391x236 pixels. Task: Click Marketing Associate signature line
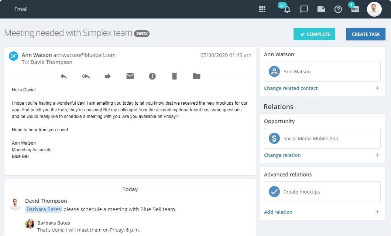(32, 150)
